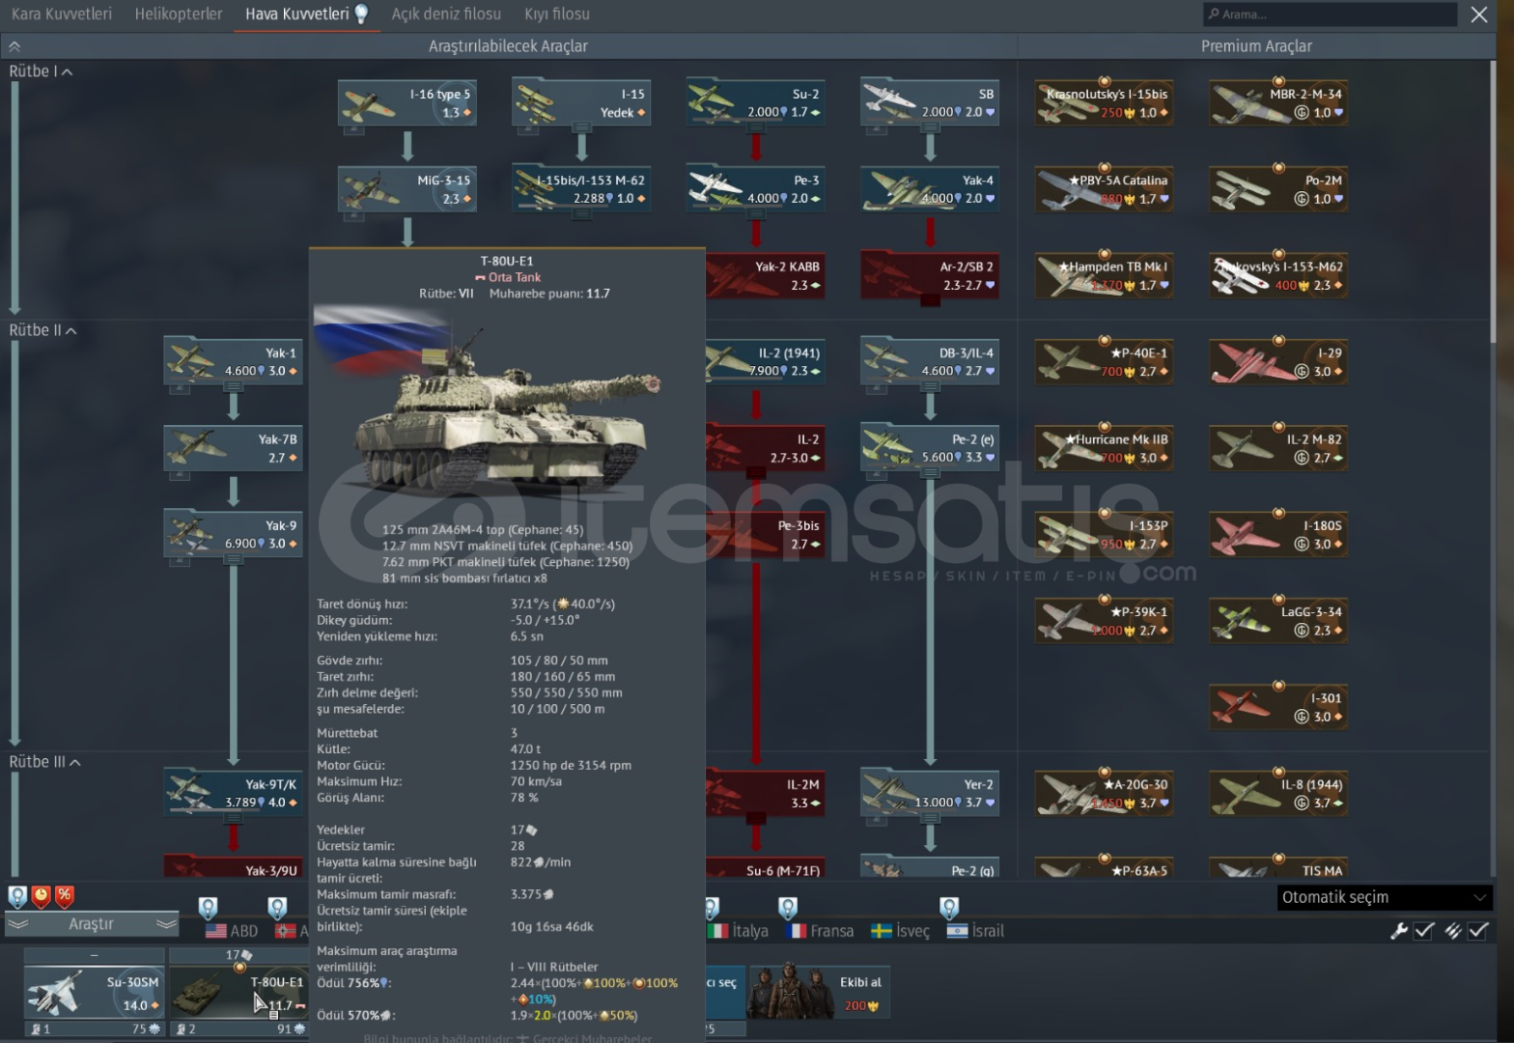Collapse the Rütbe II section
Image resolution: width=1514 pixels, height=1043 pixels.
click(42, 330)
